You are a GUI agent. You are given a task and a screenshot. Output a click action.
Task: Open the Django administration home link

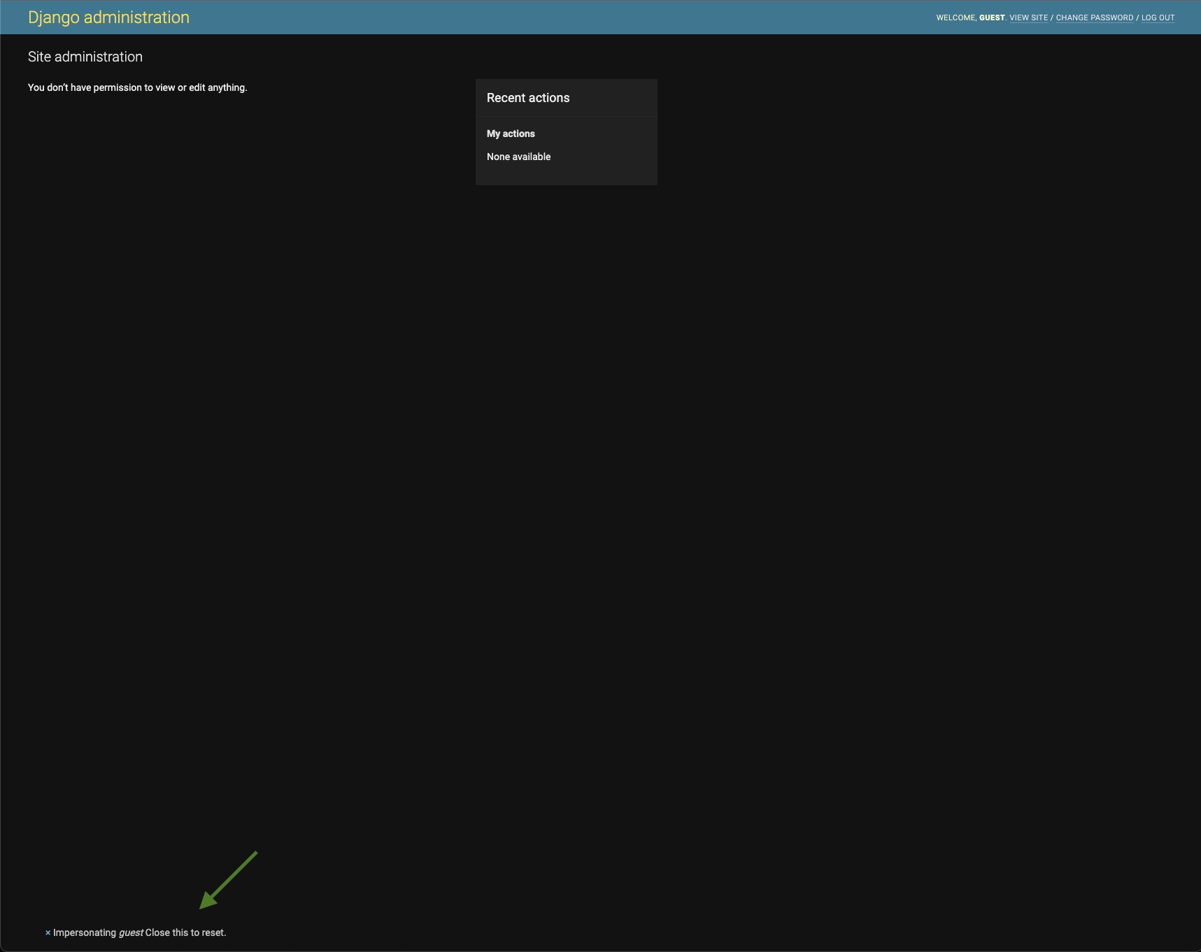[x=108, y=17]
